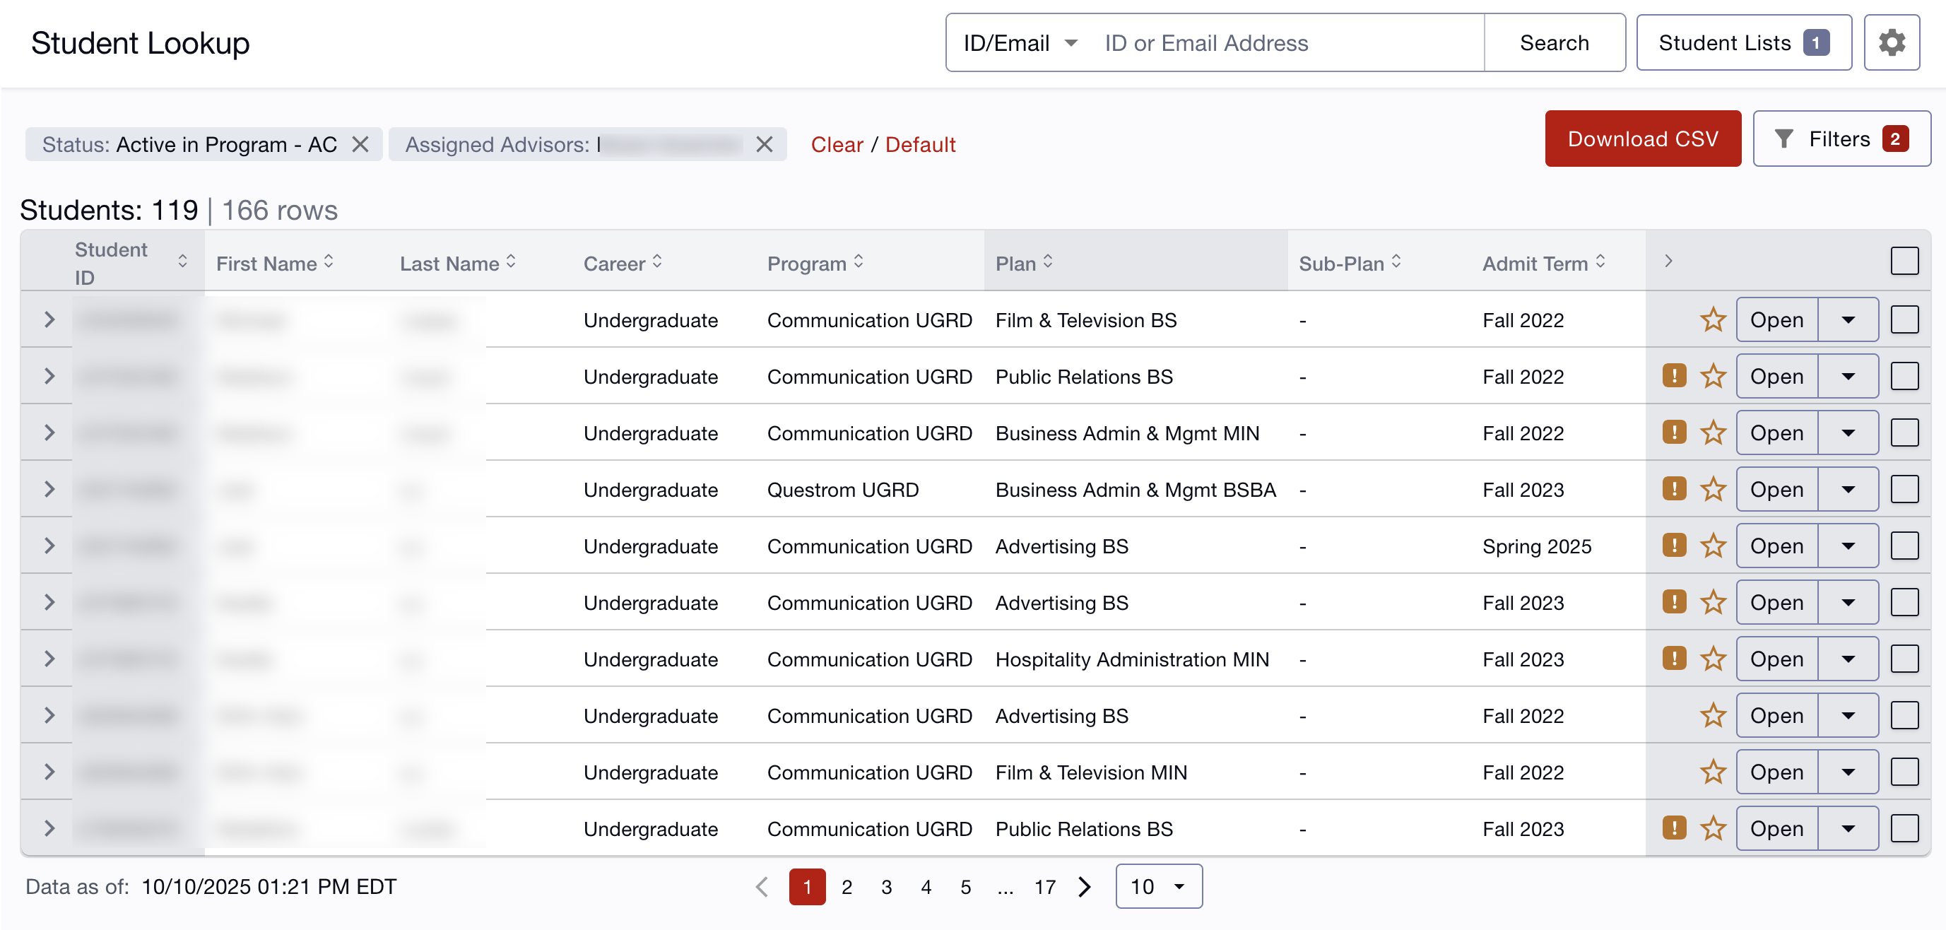Go to page 3
This screenshot has height=930, width=1946.
pyautogui.click(x=886, y=887)
